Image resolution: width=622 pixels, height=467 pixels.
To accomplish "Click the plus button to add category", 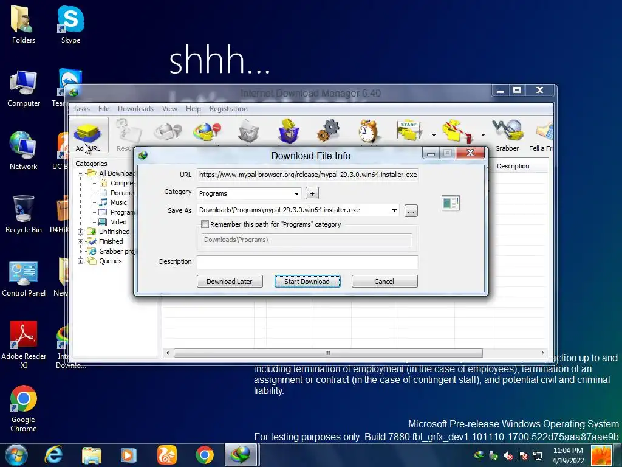I will click(x=312, y=193).
